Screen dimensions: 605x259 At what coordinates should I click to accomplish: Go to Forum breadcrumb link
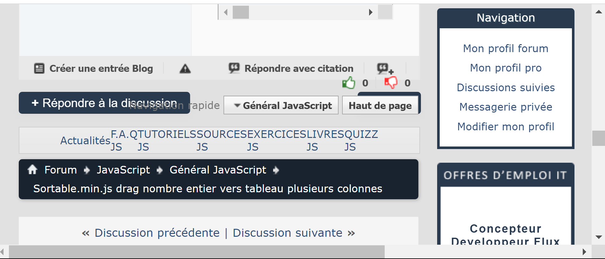(60, 170)
